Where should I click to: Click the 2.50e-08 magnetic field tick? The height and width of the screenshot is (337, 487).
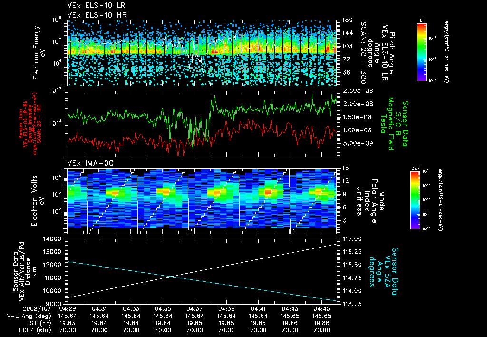(x=358, y=91)
